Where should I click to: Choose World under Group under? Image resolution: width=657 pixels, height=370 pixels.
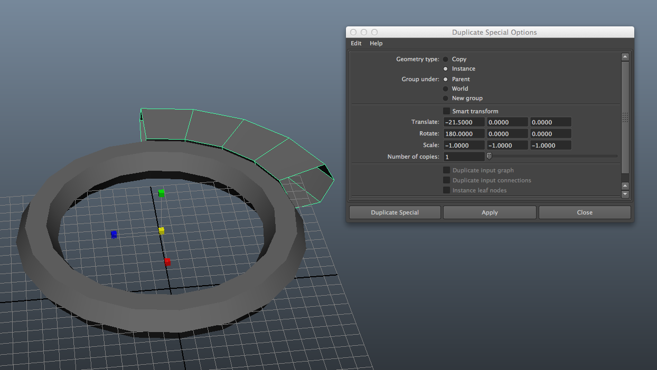(446, 89)
